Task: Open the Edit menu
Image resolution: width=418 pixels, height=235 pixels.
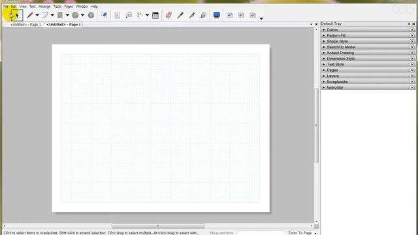Action: (x=14, y=7)
